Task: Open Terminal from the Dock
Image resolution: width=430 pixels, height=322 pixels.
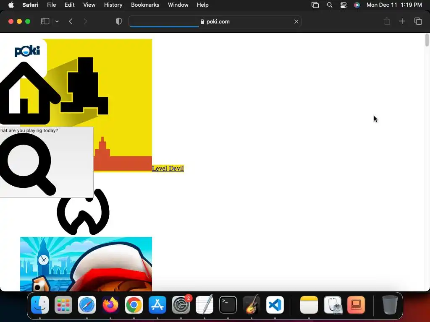Action: [228, 305]
